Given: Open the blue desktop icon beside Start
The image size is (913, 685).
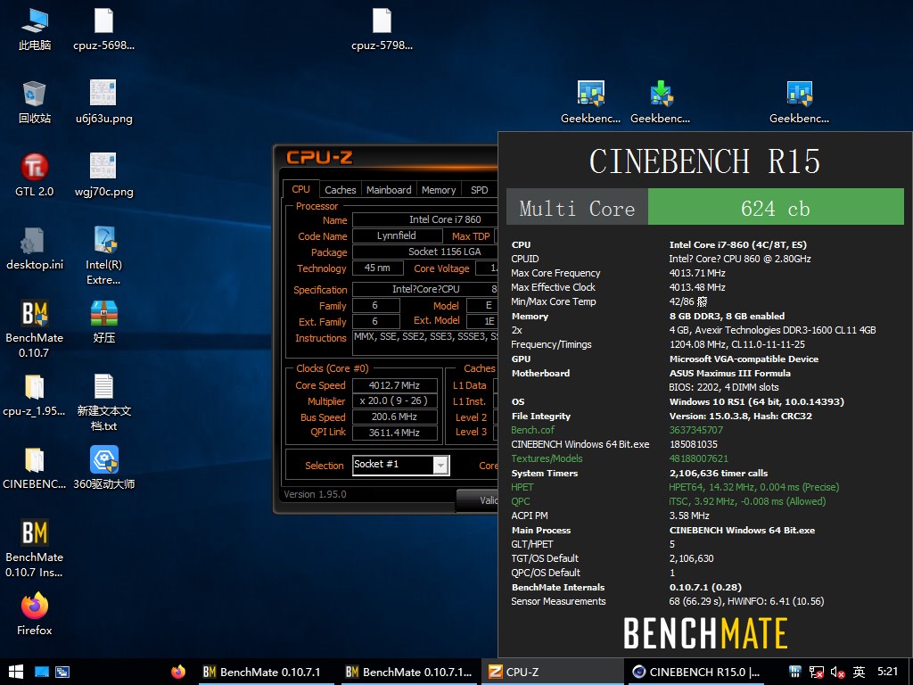Looking at the screenshot, I should pyautogui.click(x=41, y=672).
